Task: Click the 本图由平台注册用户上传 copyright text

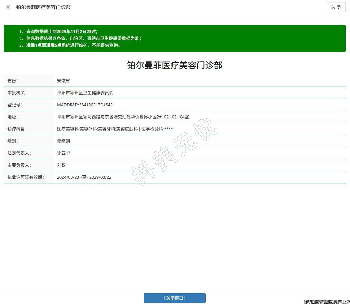Action: [326, 302]
